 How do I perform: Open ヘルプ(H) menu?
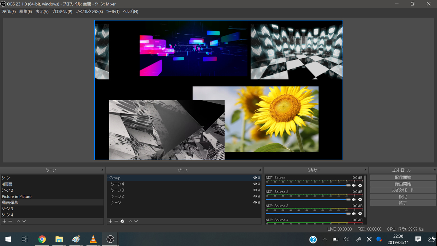(x=130, y=12)
